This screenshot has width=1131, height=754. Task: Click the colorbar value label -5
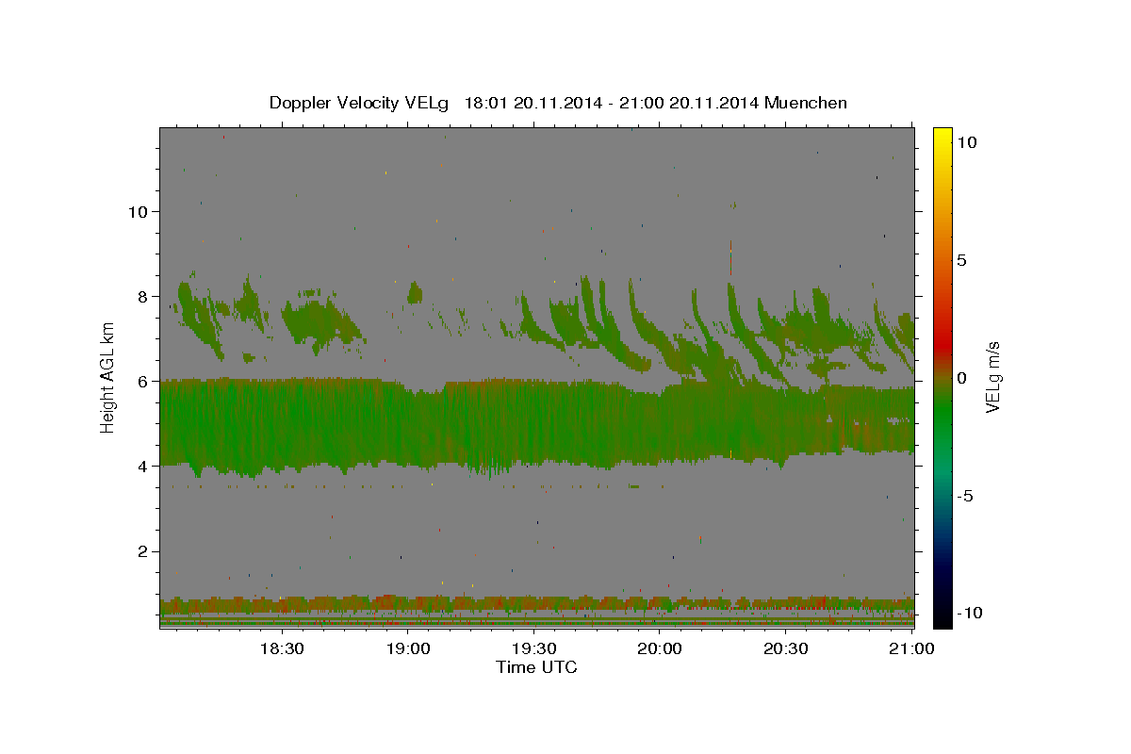click(964, 496)
